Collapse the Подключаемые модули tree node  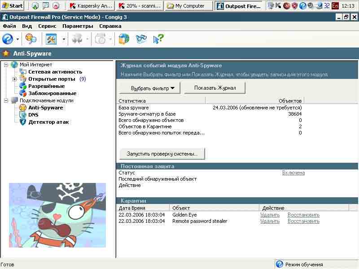click(x=6, y=100)
